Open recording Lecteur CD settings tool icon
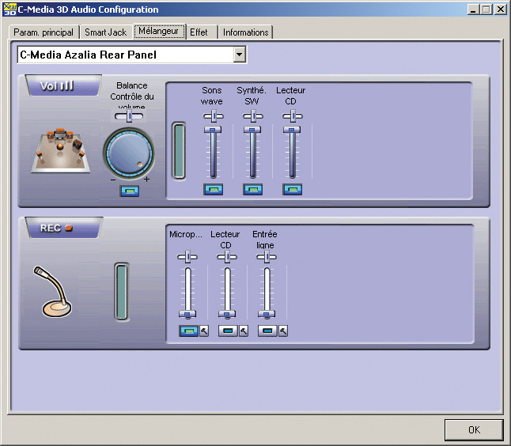The height and width of the screenshot is (446, 511). pos(244,331)
